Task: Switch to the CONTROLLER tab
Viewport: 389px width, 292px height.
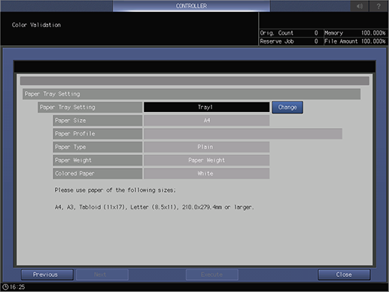Action: 191,6
